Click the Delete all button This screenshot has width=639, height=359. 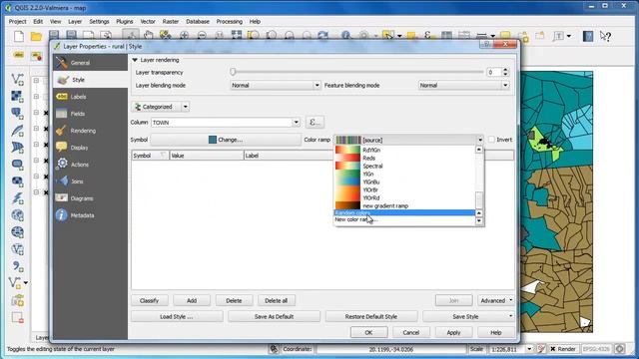[276, 301]
